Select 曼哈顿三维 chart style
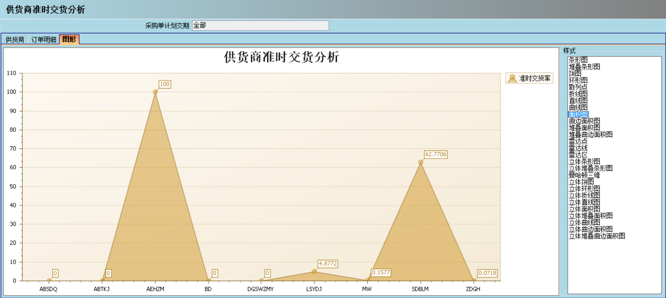Viewport: 666px width, 298px height. (584, 175)
